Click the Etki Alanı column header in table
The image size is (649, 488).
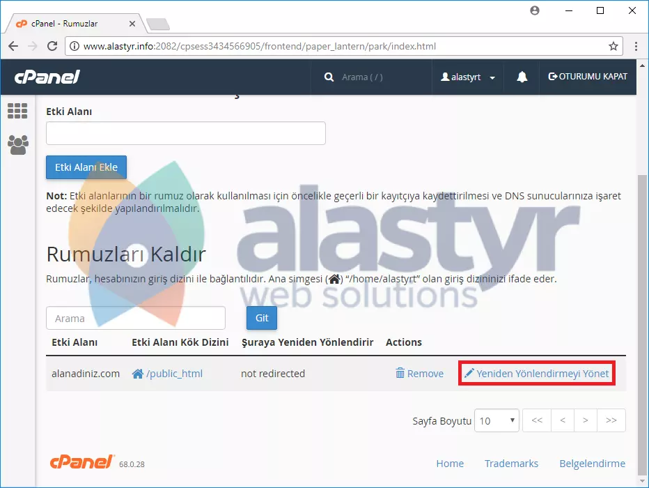click(x=75, y=342)
